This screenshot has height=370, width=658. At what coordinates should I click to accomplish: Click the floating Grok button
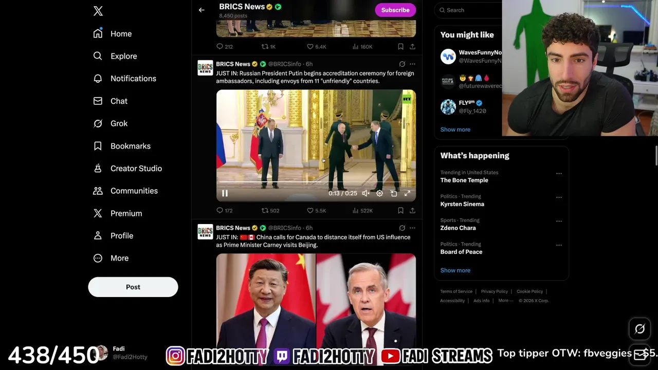(639, 329)
